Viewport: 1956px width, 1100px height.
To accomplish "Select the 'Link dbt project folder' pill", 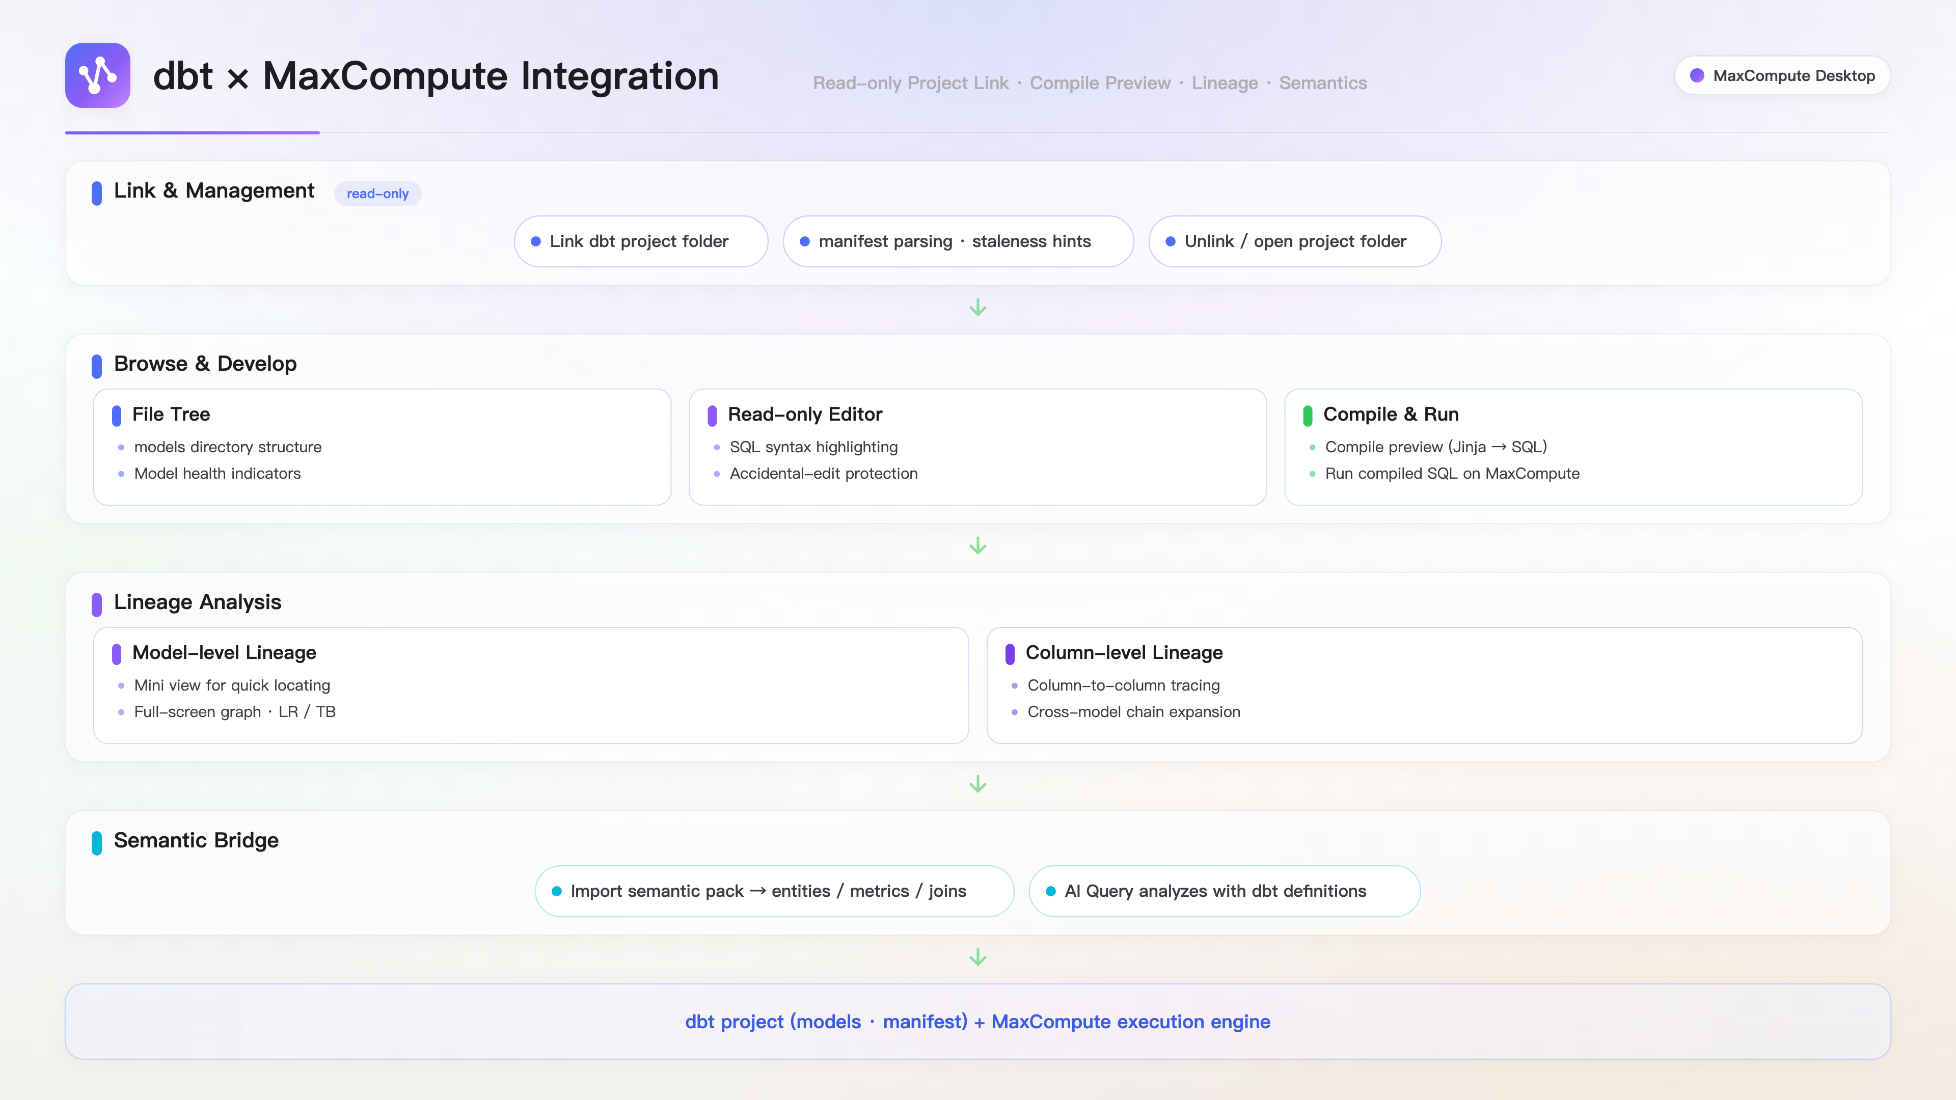I will (x=641, y=241).
